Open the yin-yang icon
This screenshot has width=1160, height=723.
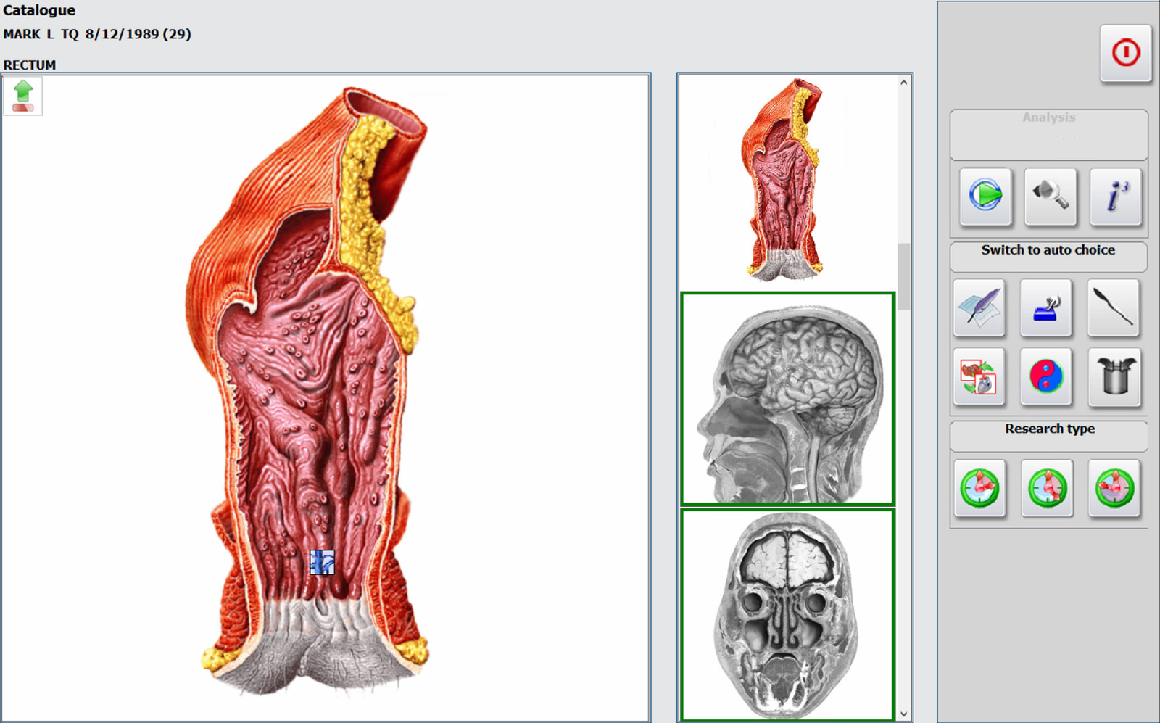click(x=1046, y=376)
